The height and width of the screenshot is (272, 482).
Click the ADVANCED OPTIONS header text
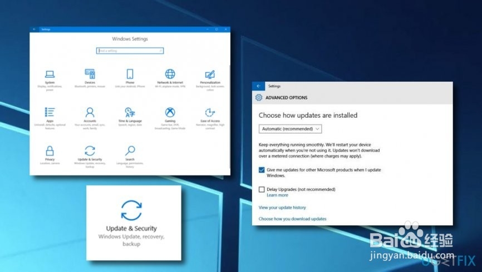pyautogui.click(x=287, y=98)
